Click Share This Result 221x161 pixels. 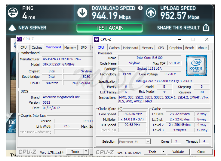click(x=178, y=28)
